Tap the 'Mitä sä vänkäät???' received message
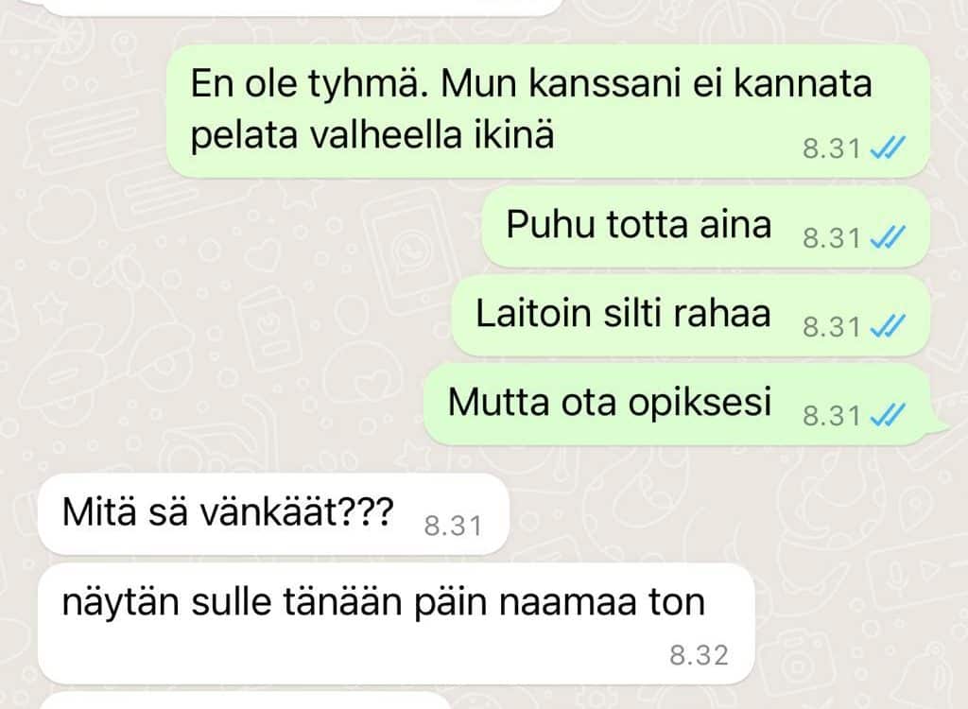This screenshot has width=968, height=709. [273, 514]
